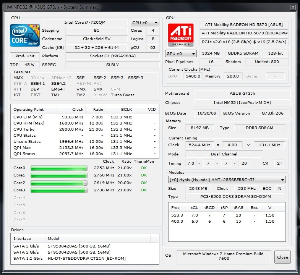The height and width of the screenshot is (275, 300).
Task: Click the Operating Point column header
Action: tap(34, 109)
